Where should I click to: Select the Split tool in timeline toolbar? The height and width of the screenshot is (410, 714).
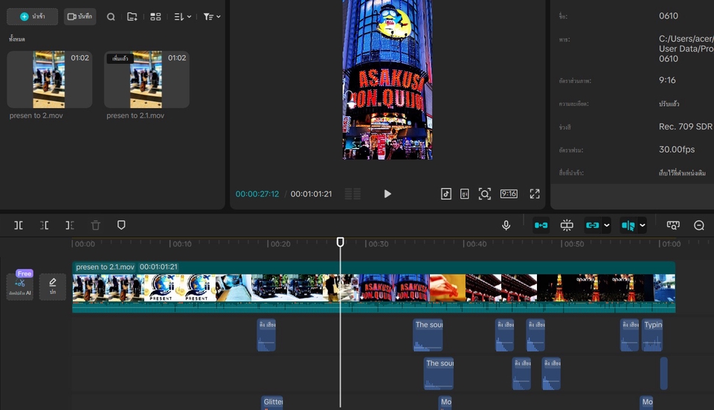pos(18,225)
